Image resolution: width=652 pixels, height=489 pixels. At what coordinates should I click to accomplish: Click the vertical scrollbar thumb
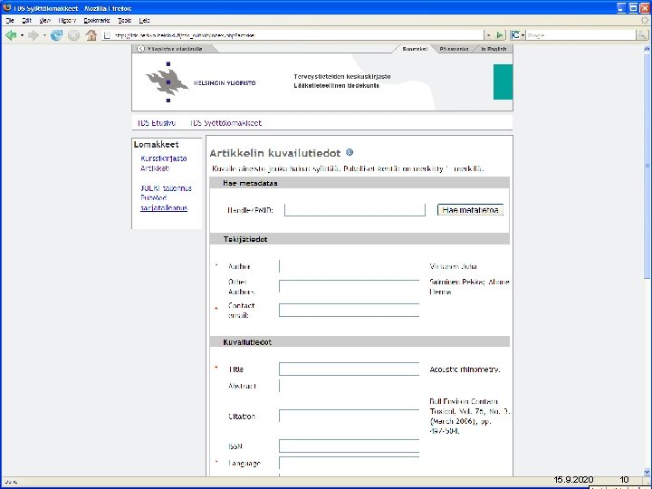[x=647, y=166]
